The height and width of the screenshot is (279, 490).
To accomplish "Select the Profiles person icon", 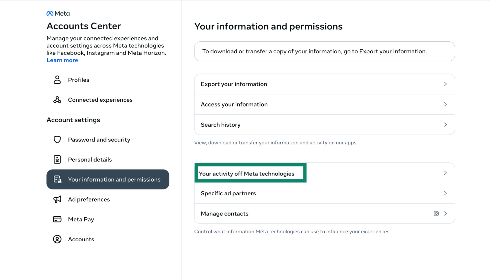I will tap(57, 80).
